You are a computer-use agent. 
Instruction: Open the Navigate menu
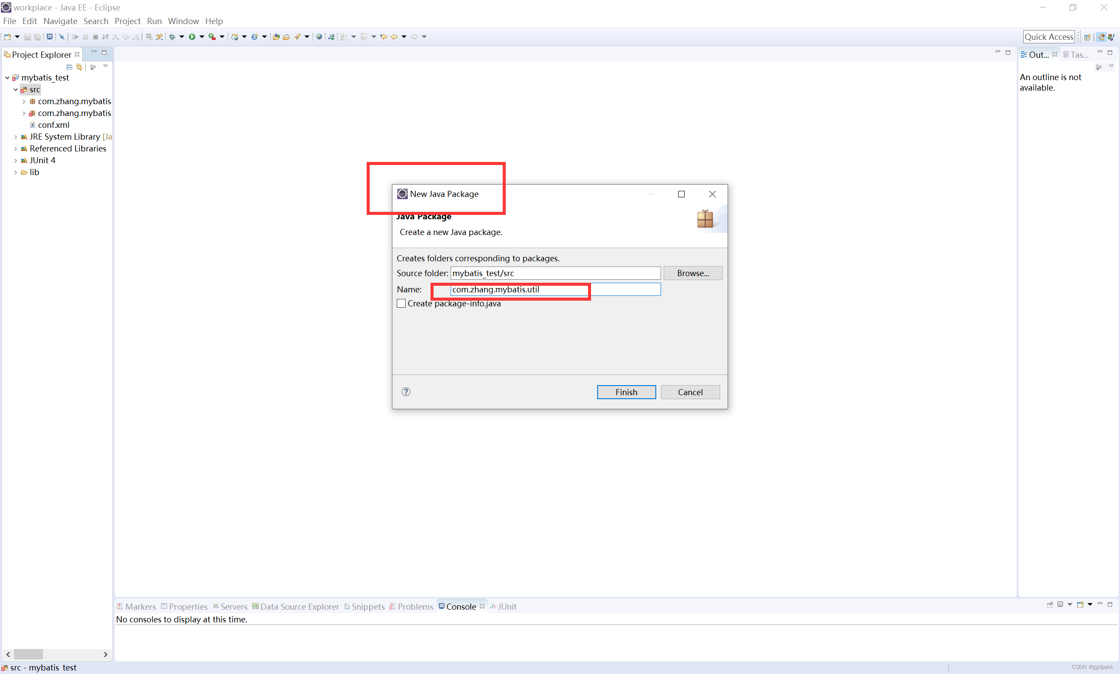click(60, 21)
